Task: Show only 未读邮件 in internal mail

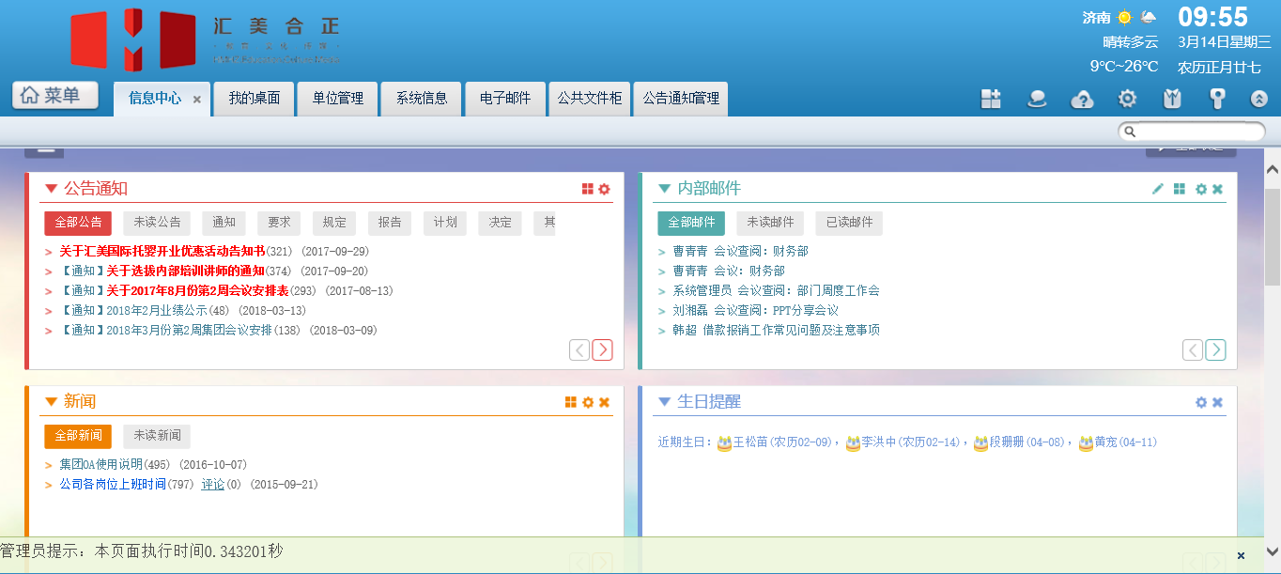Action: (770, 223)
